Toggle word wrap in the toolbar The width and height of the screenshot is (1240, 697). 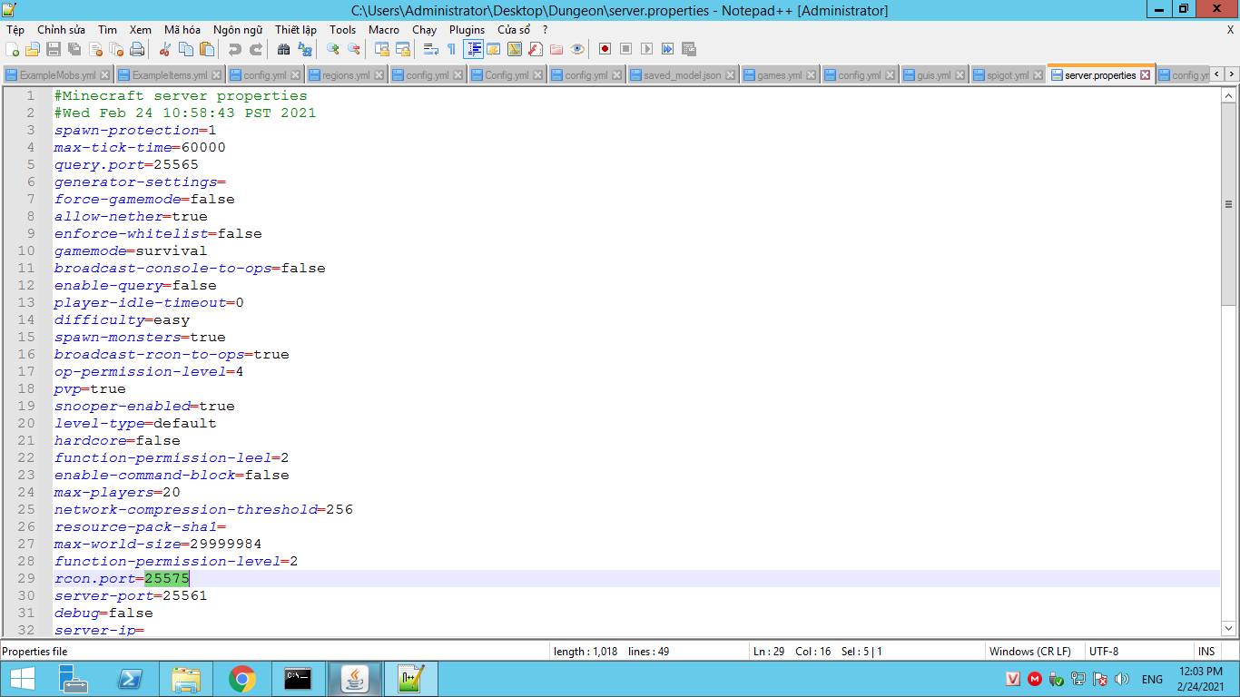point(431,49)
